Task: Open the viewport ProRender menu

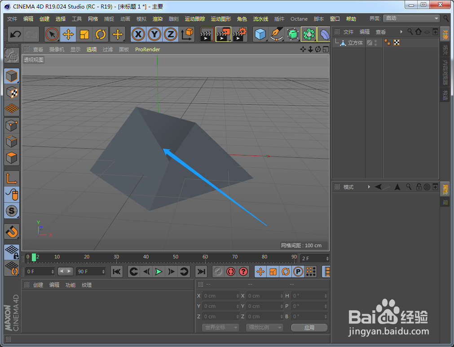Action: pos(147,49)
